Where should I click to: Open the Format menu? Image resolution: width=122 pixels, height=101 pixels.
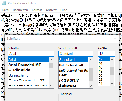[37, 10]
